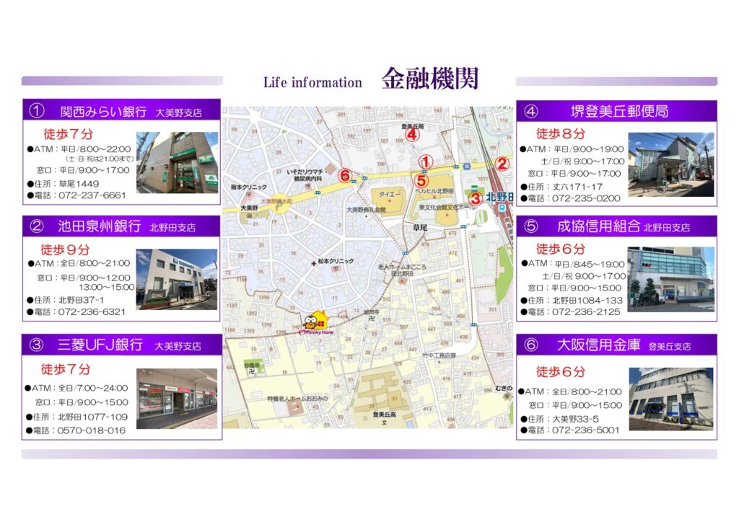Click phone number 072-236-5001
Screen dimensions: 739x522
pyautogui.click(x=586, y=430)
